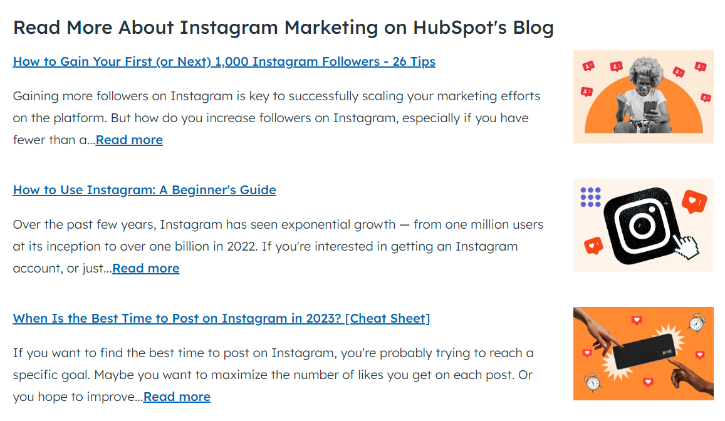
Task: Open How to Use Instagram: A Beginner's Guide
Action: pos(144,190)
